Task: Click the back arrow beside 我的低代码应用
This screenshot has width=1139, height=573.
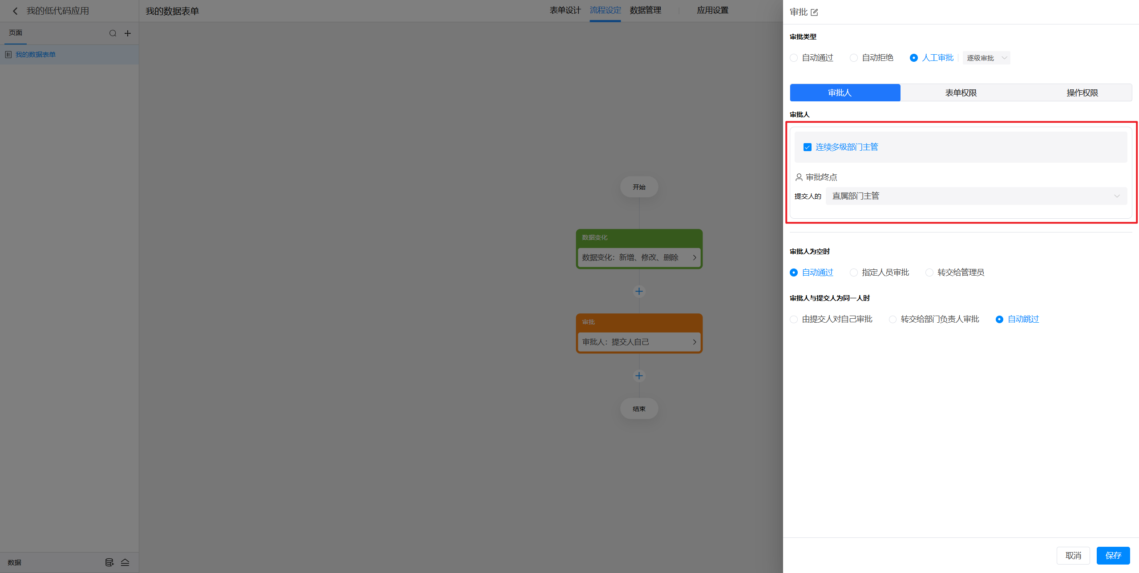Action: [15, 11]
